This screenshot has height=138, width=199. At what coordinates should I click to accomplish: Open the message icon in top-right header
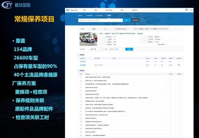pyautogui.click(x=186, y=10)
